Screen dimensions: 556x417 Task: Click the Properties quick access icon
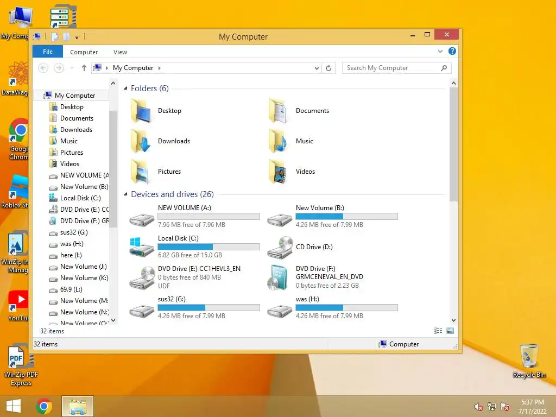[55, 36]
